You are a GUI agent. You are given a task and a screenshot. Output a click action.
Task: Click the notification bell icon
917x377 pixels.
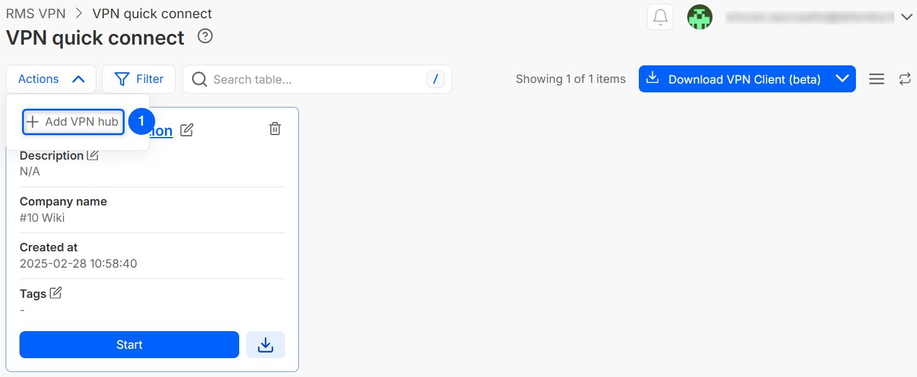point(660,17)
